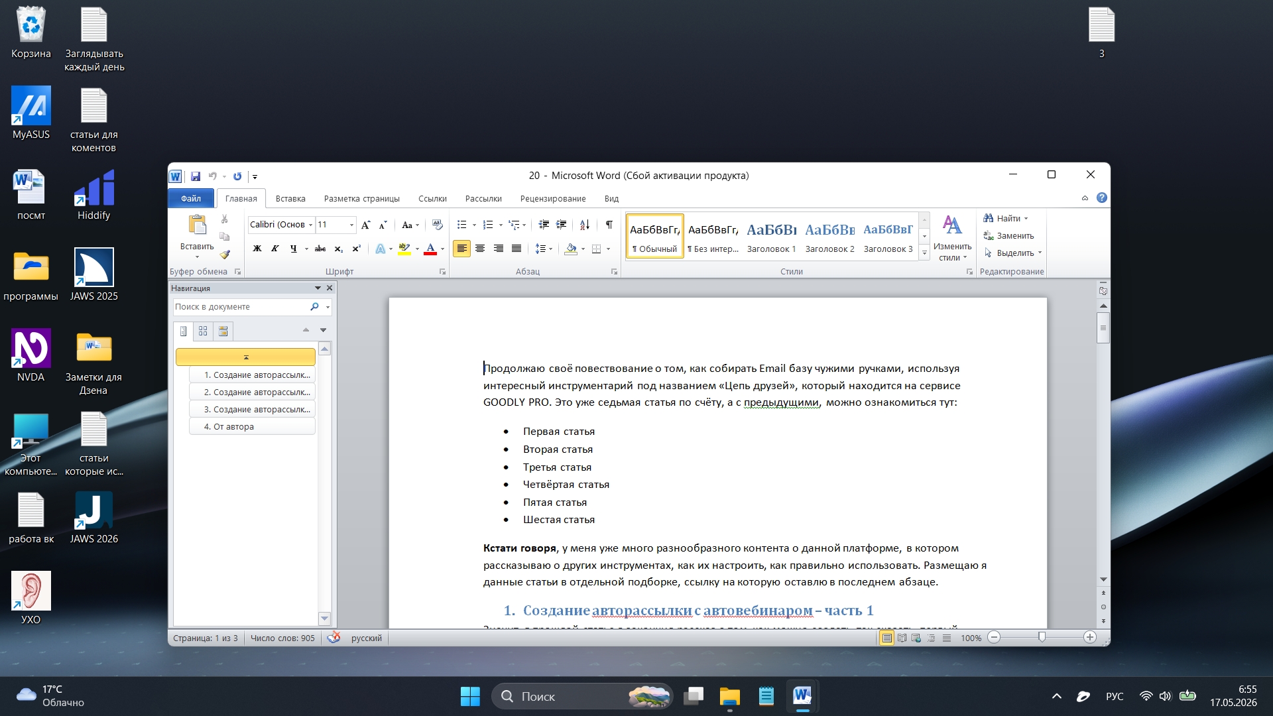Click the Undo icon in Word title bar
Image resolution: width=1273 pixels, height=716 pixels.
pyautogui.click(x=213, y=176)
